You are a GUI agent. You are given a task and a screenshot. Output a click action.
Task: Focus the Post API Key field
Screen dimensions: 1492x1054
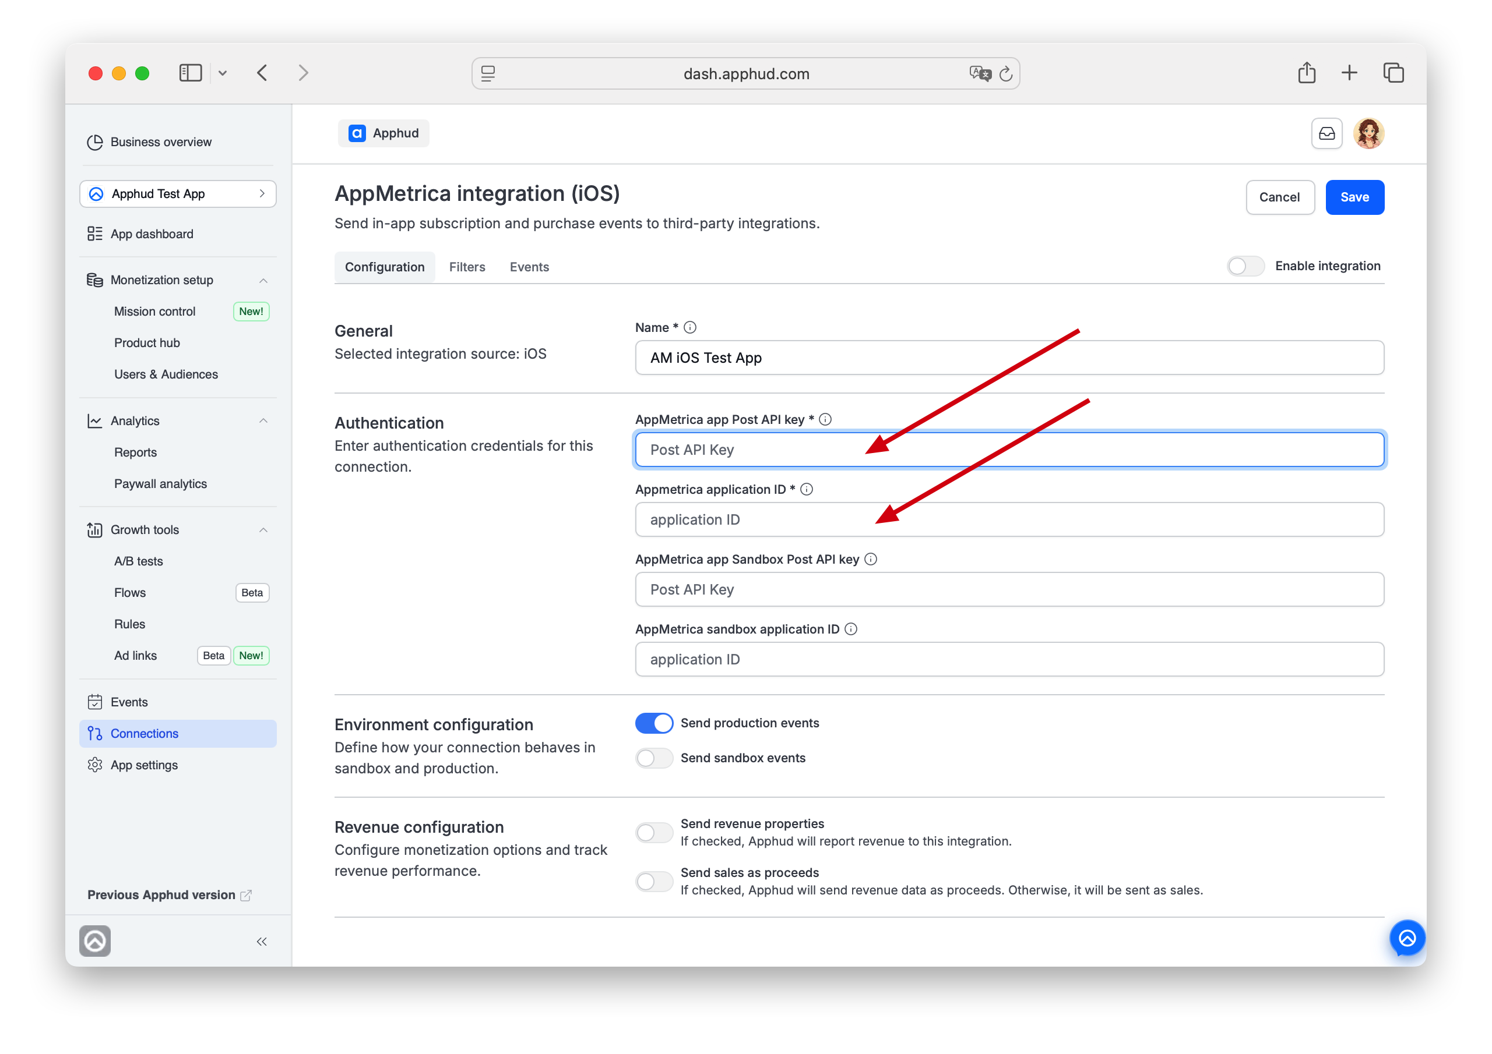1009,450
